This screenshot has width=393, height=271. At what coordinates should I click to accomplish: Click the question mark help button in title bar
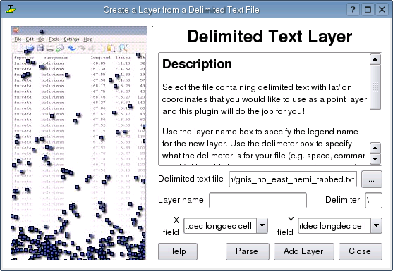click(x=353, y=10)
